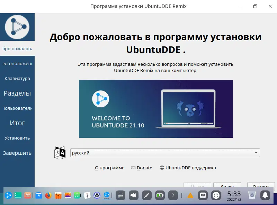Click the Отмена button
Screen dimensions: 277x205
[261, 185]
